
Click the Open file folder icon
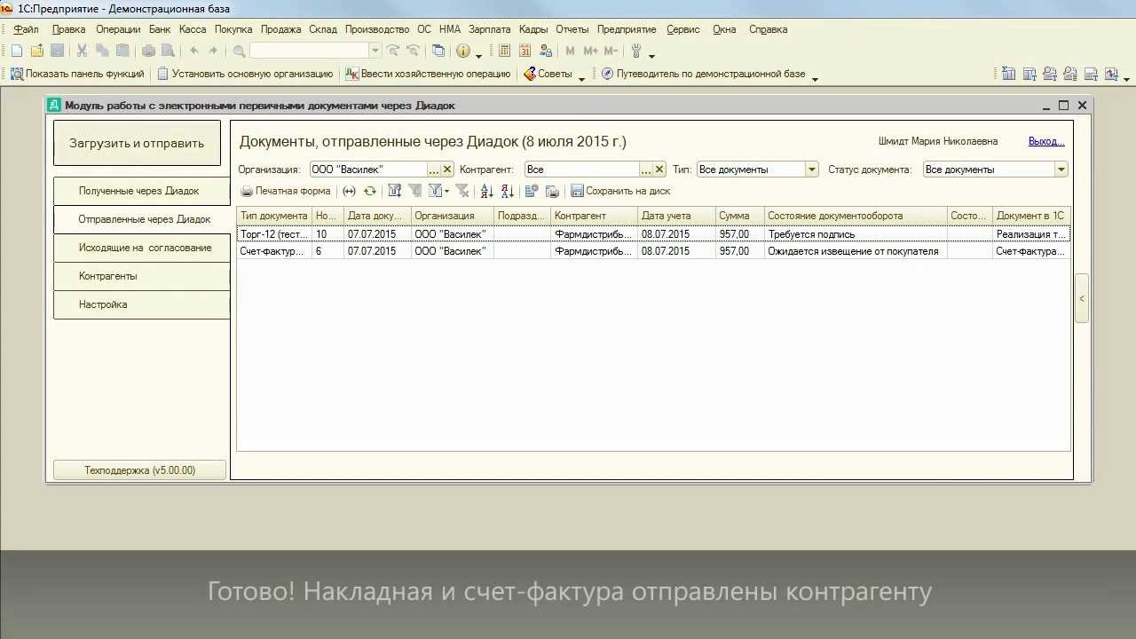(x=37, y=51)
